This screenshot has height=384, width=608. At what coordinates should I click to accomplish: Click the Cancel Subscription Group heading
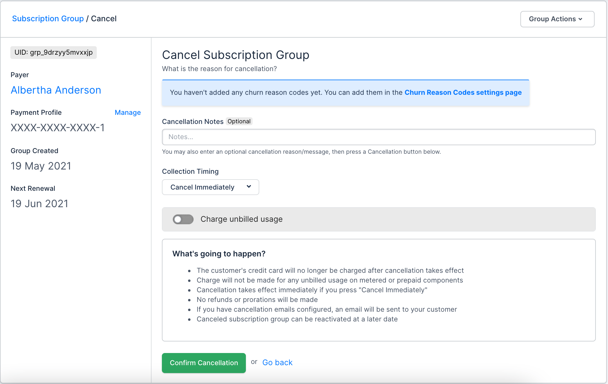(x=236, y=55)
